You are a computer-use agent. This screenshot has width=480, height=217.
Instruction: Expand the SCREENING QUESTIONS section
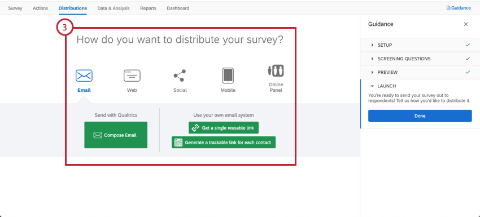point(420,59)
